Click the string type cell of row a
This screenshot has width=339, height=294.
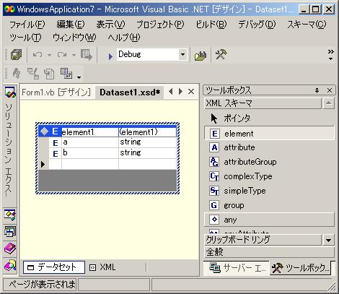[x=147, y=142]
